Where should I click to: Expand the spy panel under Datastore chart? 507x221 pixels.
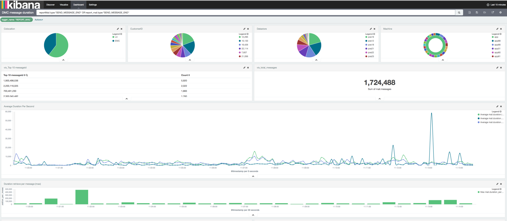tap(316, 60)
